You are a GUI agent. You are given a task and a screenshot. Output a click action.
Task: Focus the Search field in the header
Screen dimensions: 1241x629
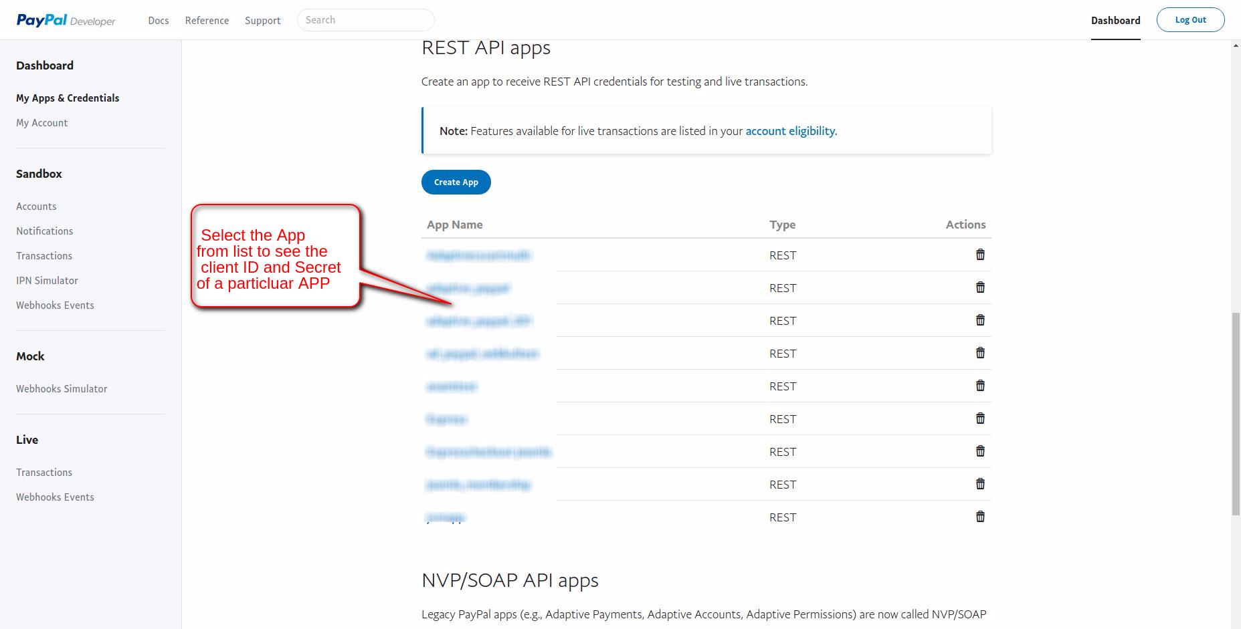click(365, 20)
